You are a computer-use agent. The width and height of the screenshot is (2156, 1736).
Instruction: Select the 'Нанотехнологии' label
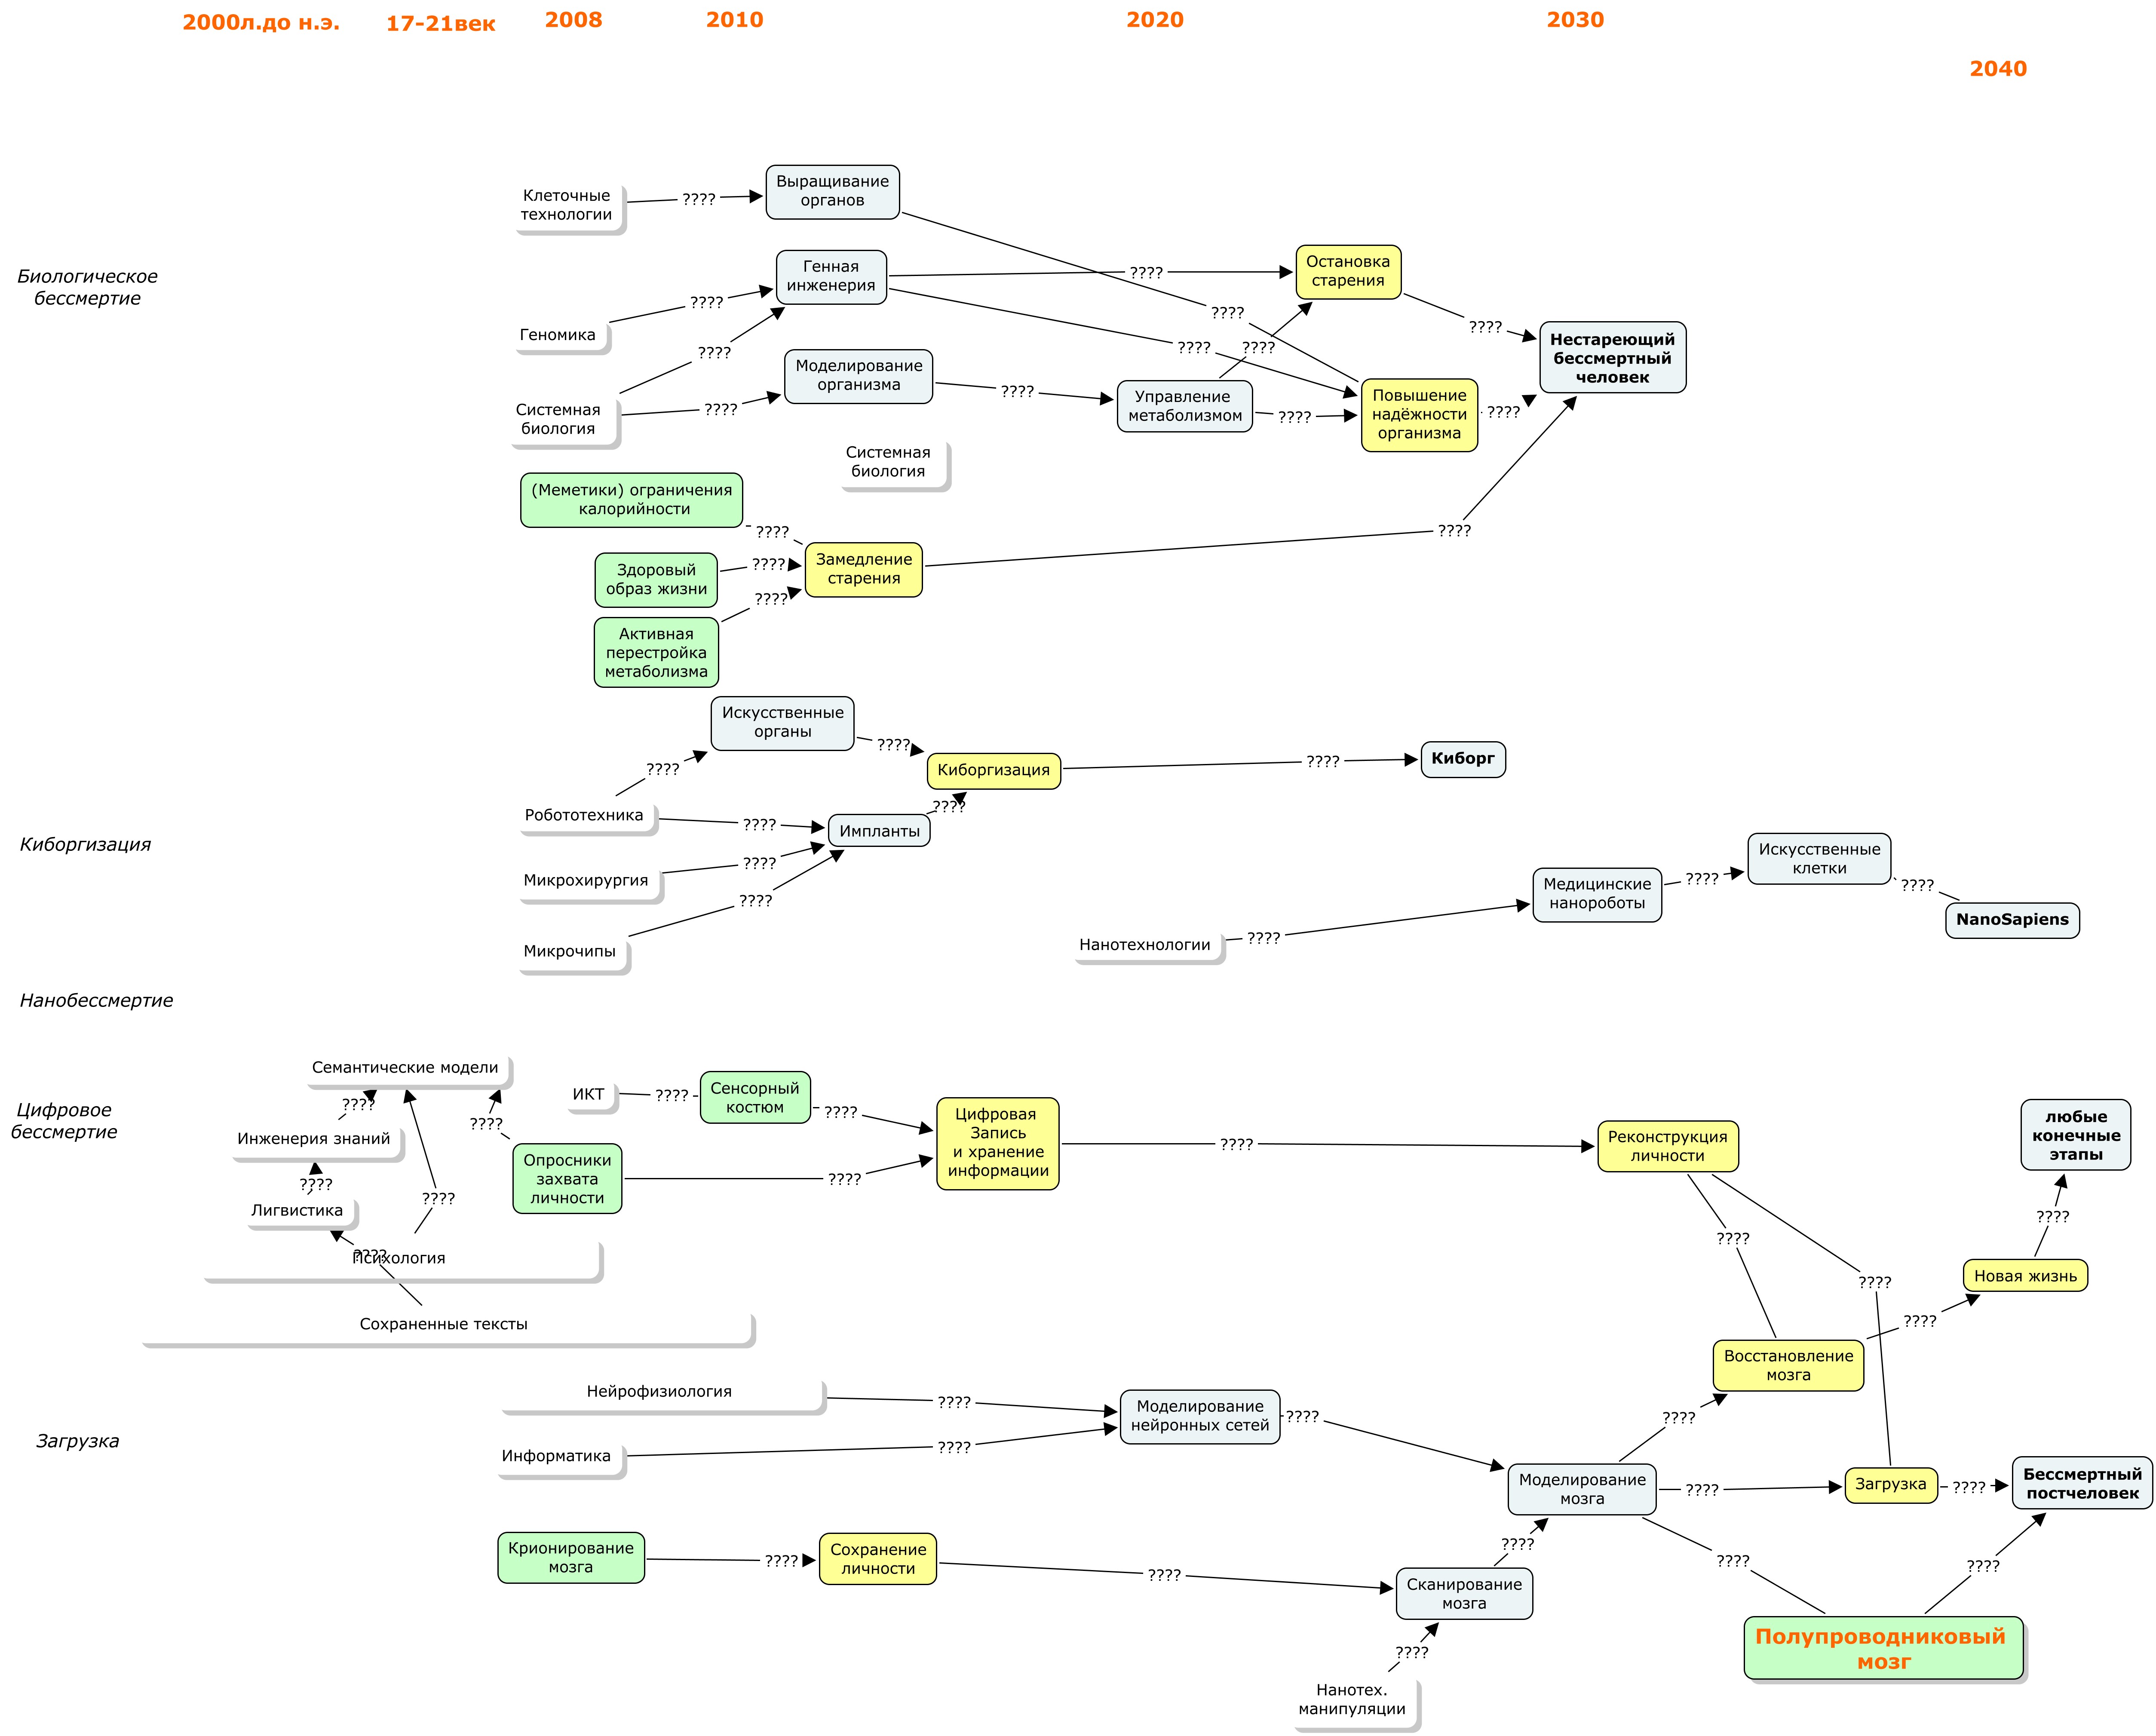coord(1145,945)
